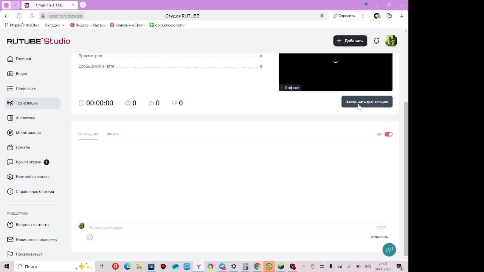Close the Студия RUTUBE tab
Screen dimensions: 484x272
point(73,5)
